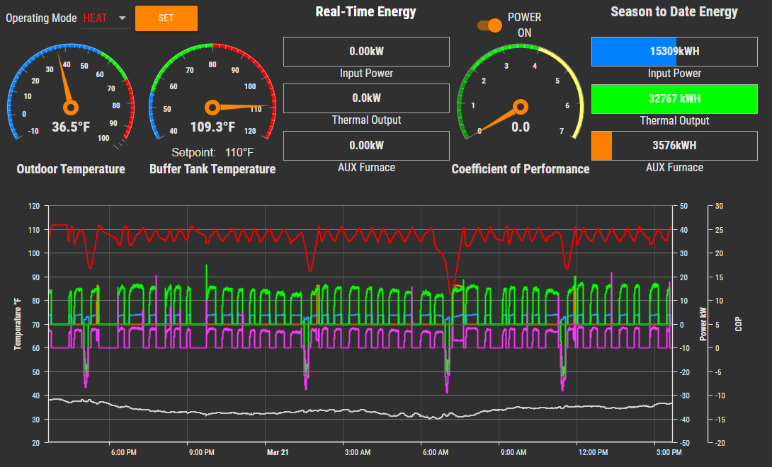This screenshot has height=467, width=772.
Task: Click the green 32767 kWH Thermal Output bar
Action: 674,98
